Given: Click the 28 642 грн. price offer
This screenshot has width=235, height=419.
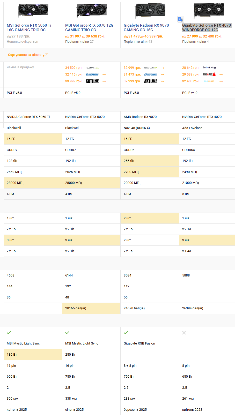Looking at the screenshot, I should (x=191, y=68).
